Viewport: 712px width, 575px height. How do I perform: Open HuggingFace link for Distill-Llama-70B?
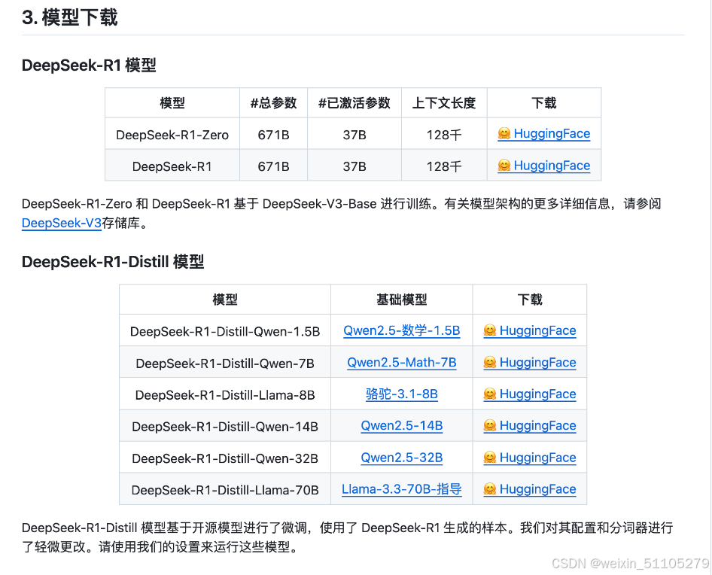(530, 489)
